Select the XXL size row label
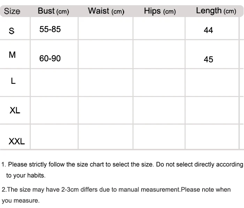 pos(17,141)
